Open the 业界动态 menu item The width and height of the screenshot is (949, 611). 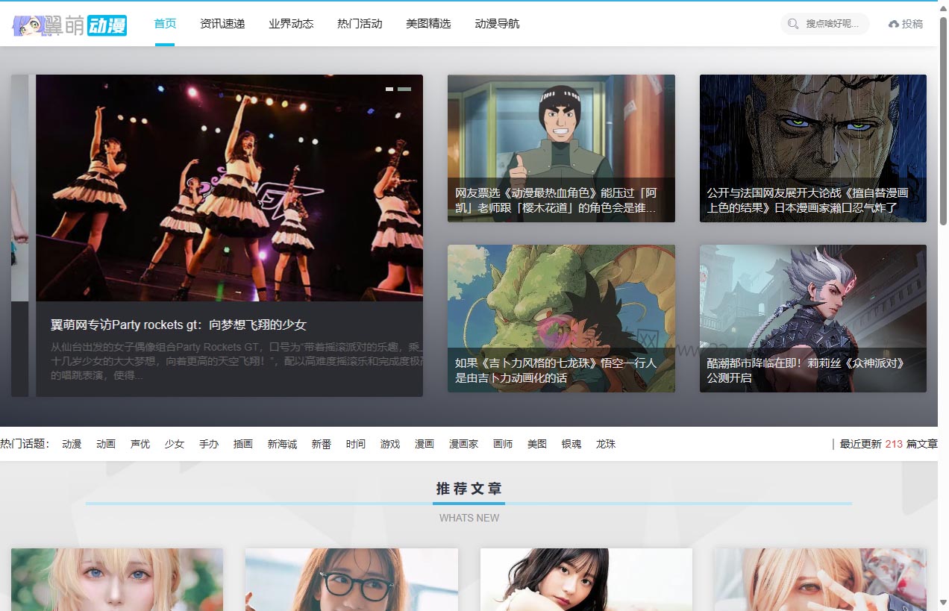pos(291,23)
